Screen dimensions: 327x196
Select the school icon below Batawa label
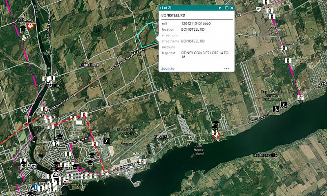23,28
